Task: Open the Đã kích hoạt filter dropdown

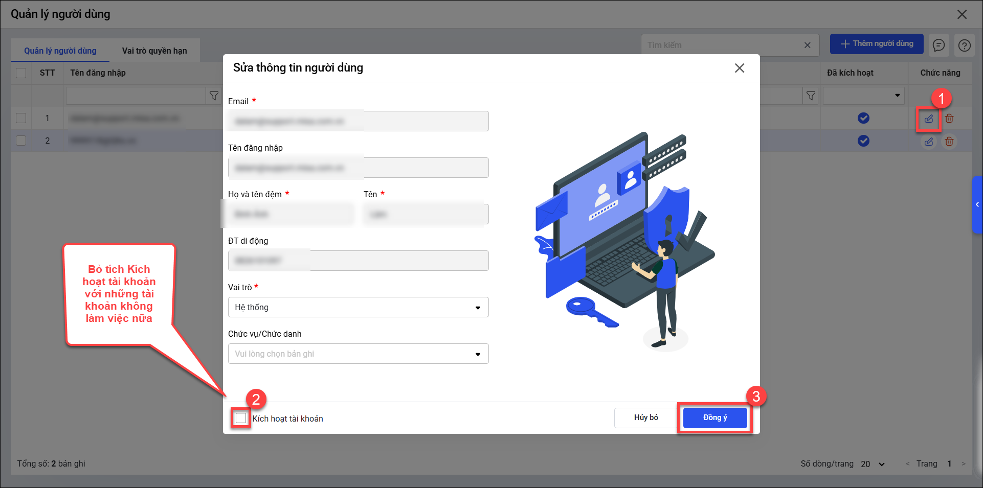Action: (863, 96)
